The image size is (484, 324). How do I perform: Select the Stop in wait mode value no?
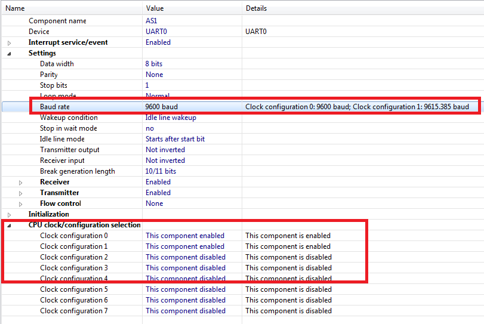[x=150, y=128]
